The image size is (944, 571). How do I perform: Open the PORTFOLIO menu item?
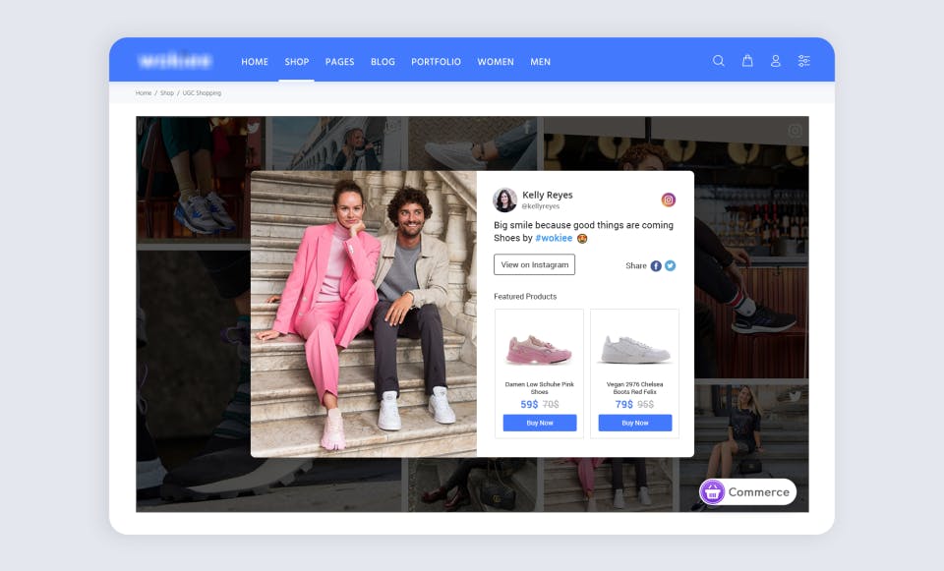(436, 62)
